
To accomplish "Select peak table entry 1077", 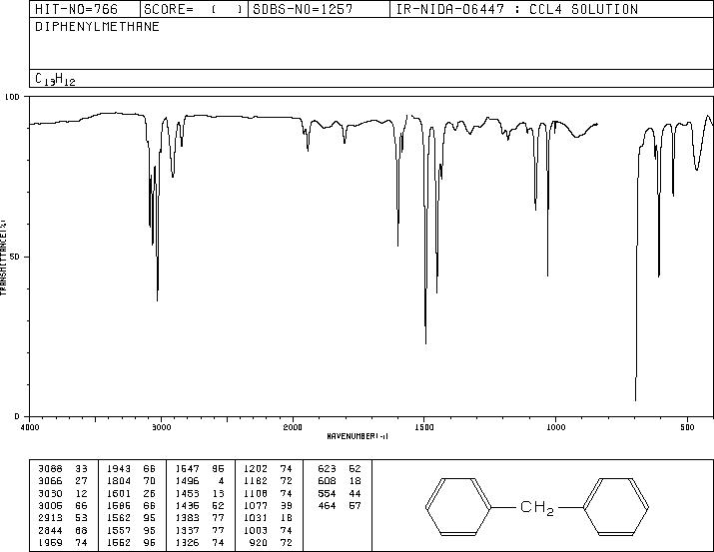I will [268, 505].
